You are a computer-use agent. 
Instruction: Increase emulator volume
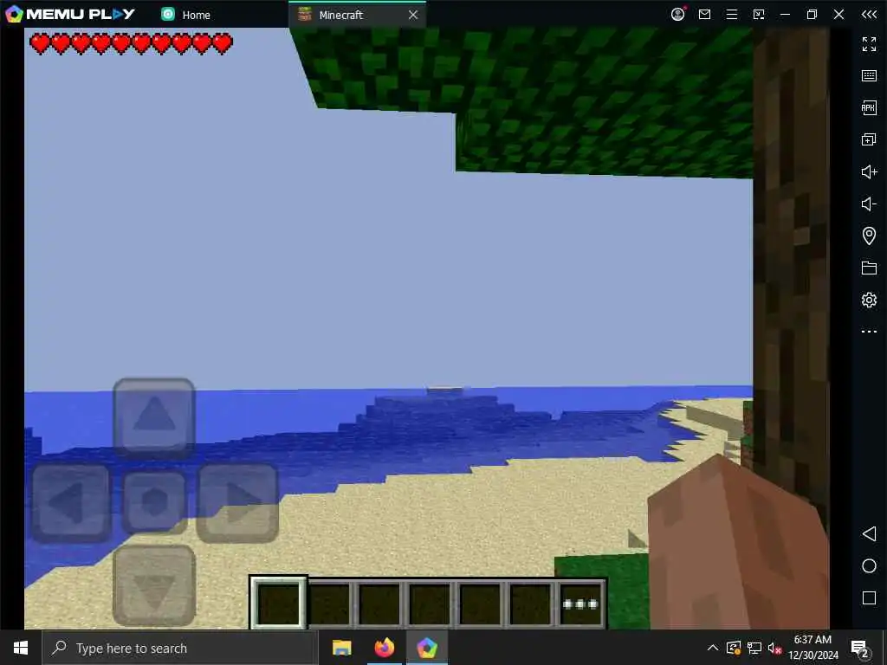[x=869, y=171]
